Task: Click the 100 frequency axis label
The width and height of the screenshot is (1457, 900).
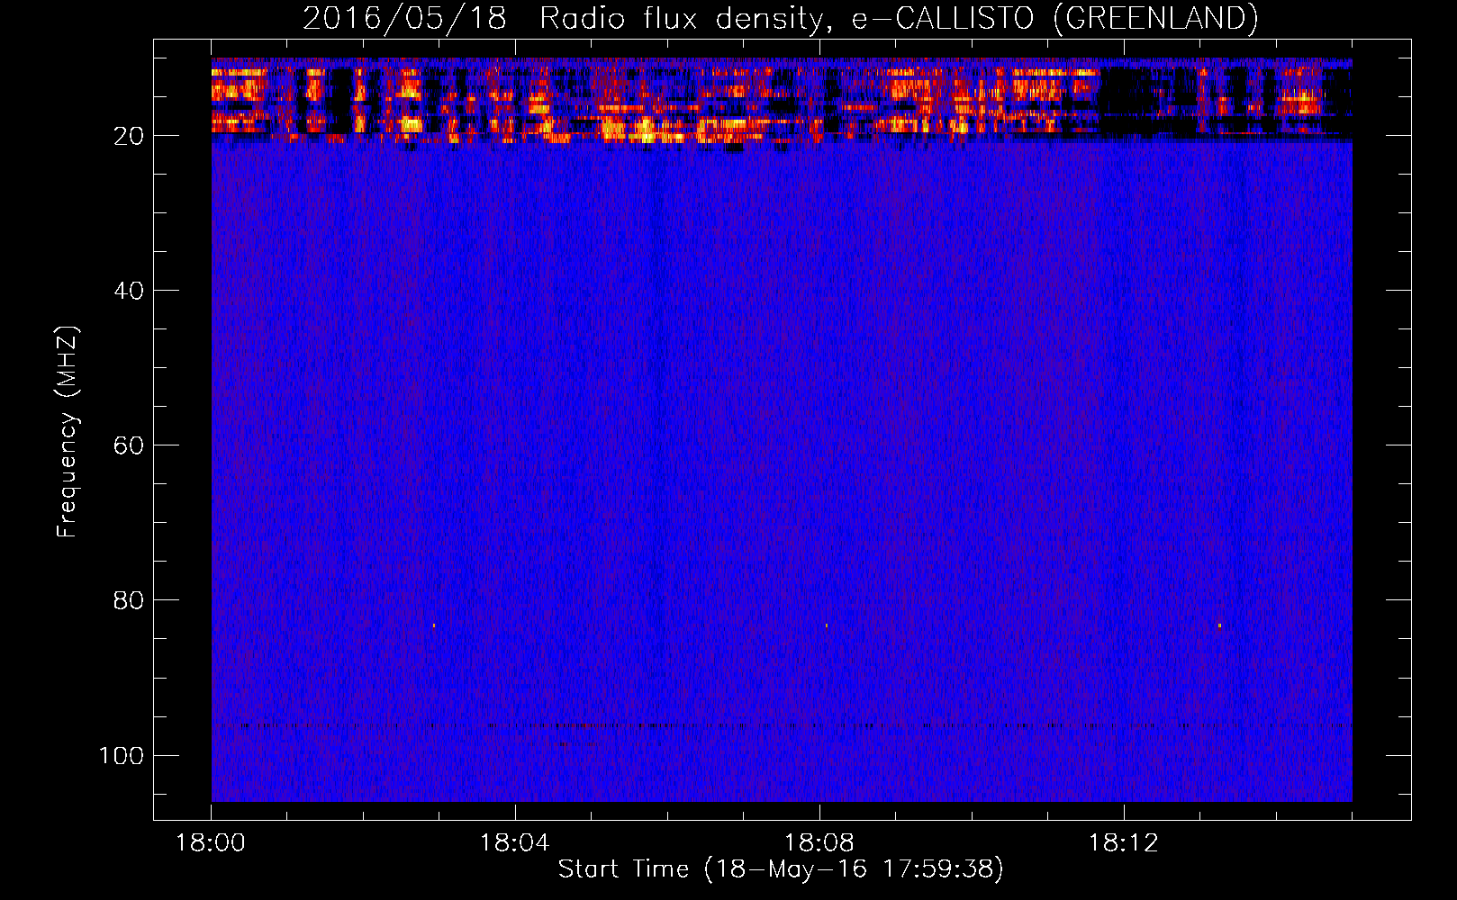Action: tap(122, 755)
